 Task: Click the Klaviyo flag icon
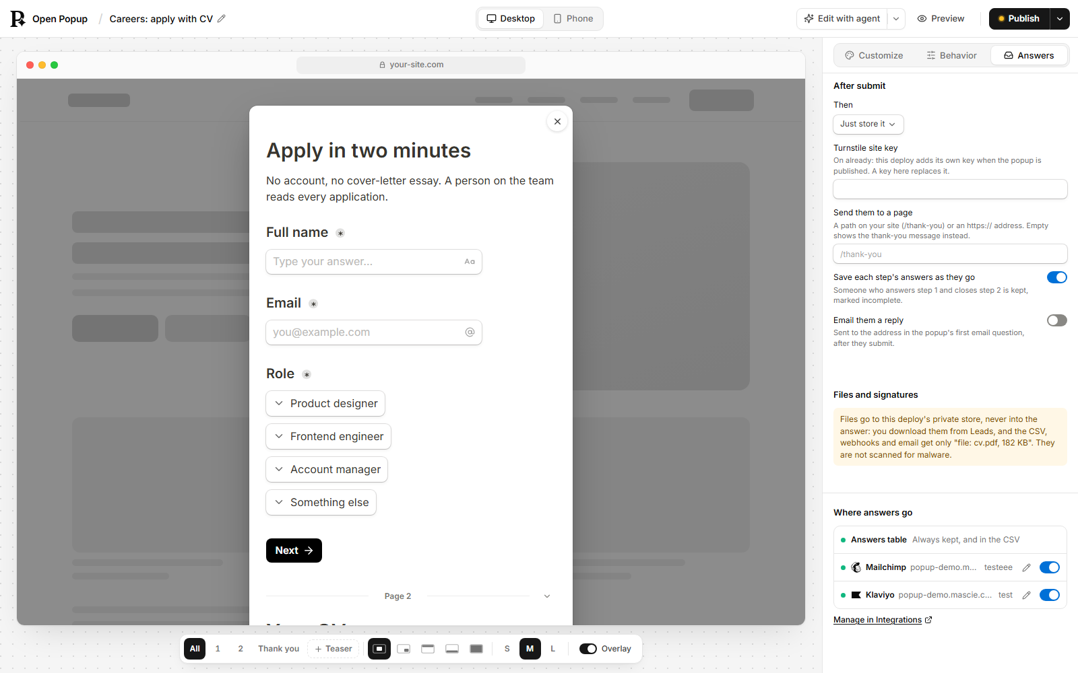(x=856, y=595)
